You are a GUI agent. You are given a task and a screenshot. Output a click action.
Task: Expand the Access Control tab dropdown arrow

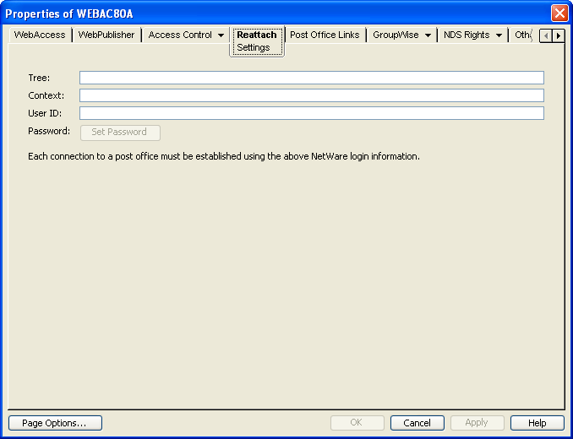[221, 35]
